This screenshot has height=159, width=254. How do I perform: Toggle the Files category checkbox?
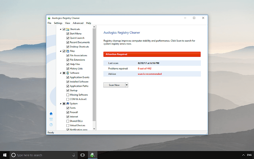click(x=64, y=51)
